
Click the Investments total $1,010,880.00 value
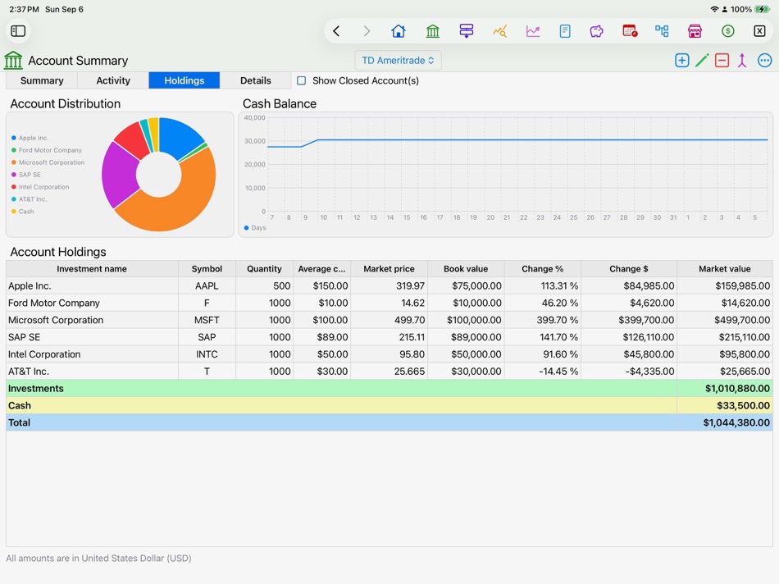point(737,388)
